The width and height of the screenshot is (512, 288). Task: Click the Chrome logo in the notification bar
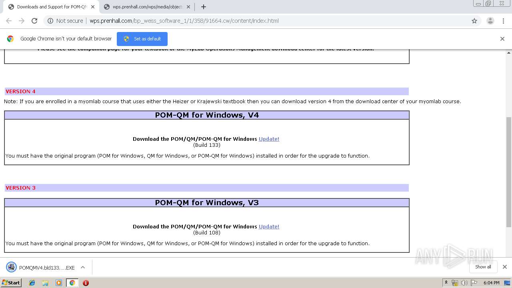coord(10,39)
